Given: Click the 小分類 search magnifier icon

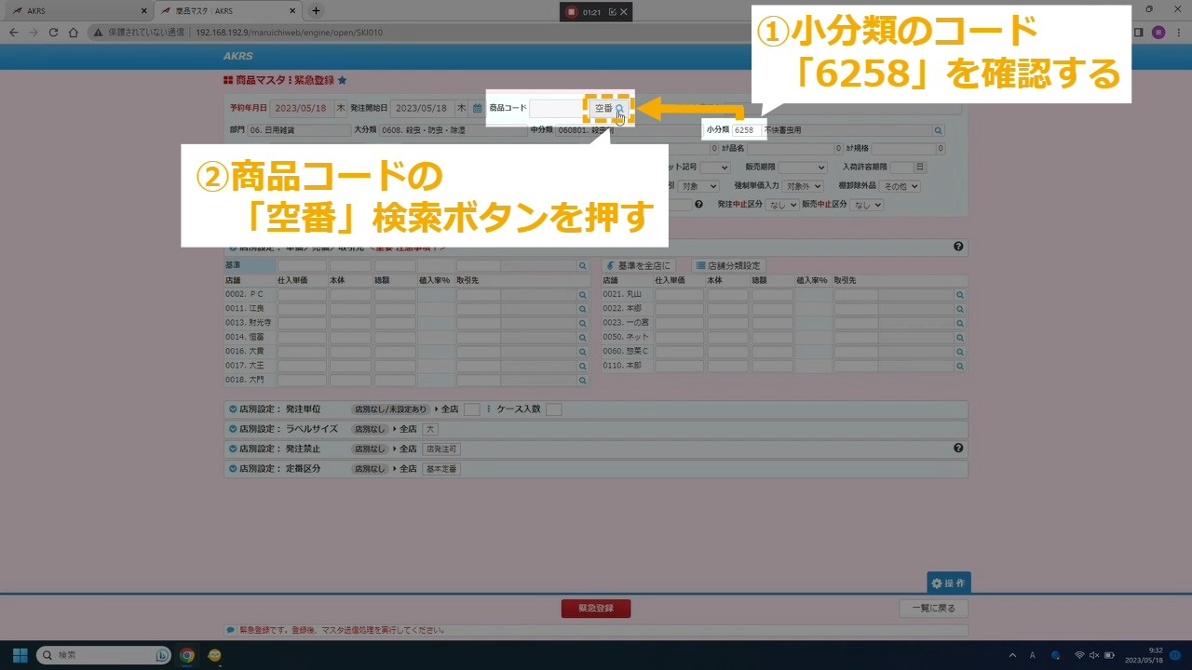Looking at the screenshot, I should pyautogui.click(x=938, y=131).
